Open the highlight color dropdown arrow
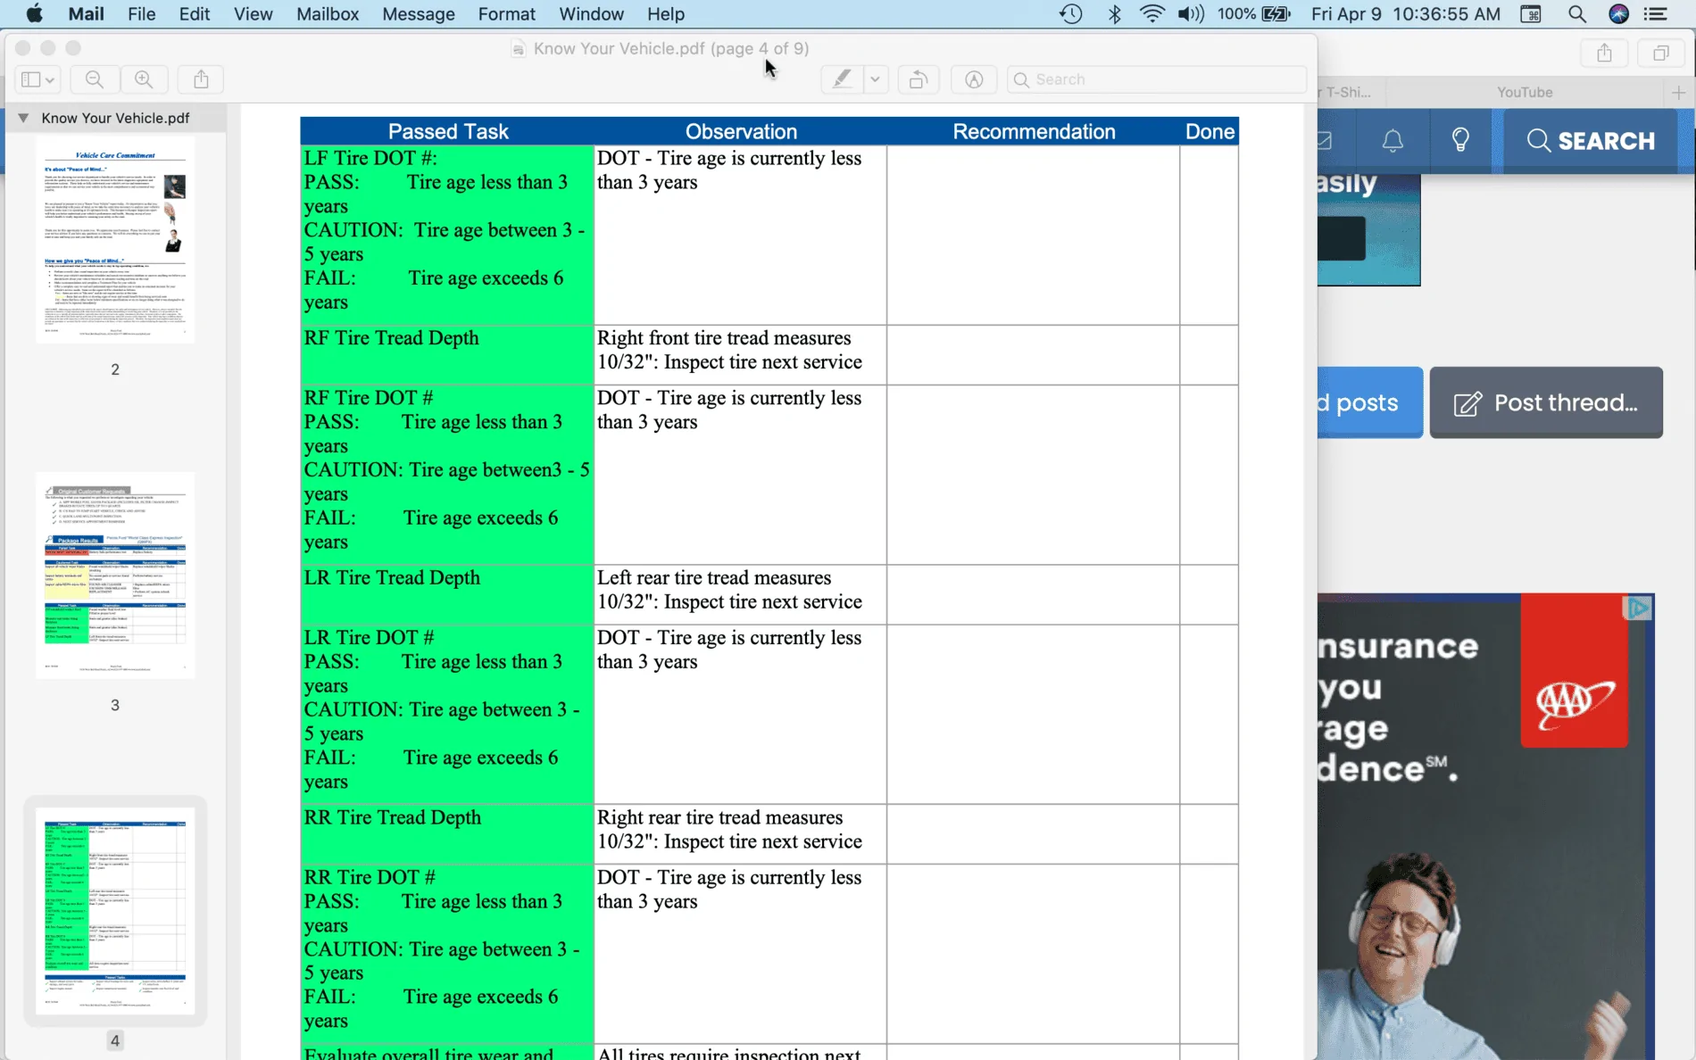This screenshot has width=1696, height=1060. click(x=875, y=79)
